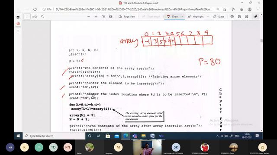Open Microsoft Teams from taskbar

coord(135,136)
